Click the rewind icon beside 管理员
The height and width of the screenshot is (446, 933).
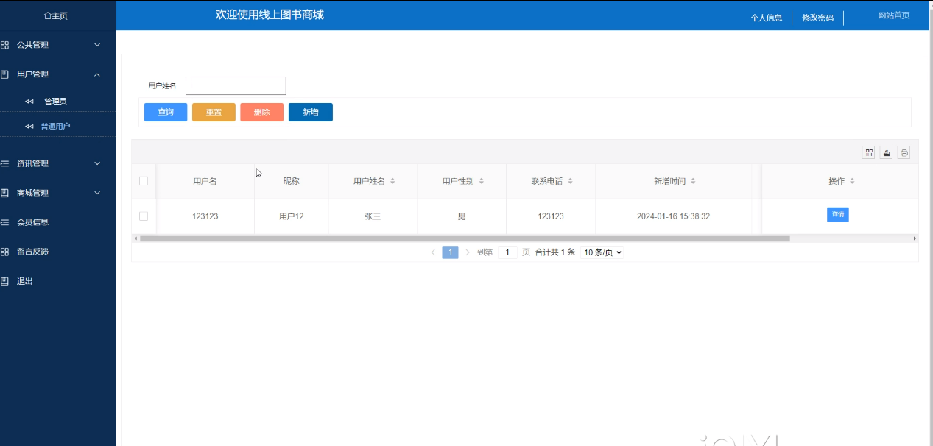[x=29, y=102]
